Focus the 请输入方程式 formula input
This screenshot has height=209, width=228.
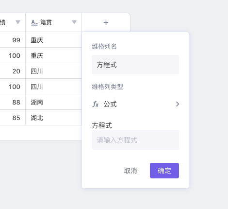tap(135, 140)
